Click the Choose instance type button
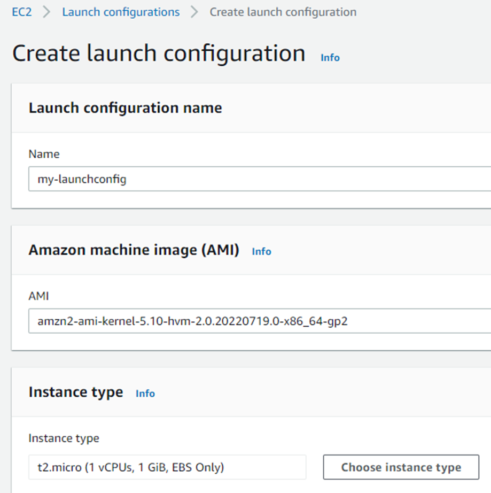 401,467
